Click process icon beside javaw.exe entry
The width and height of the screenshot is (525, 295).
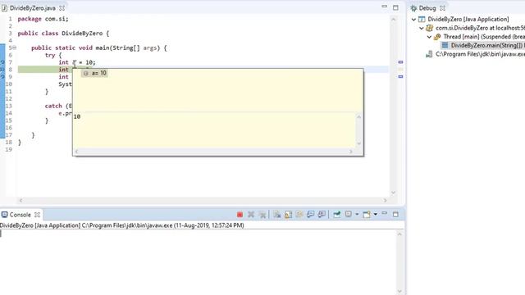tap(429, 54)
